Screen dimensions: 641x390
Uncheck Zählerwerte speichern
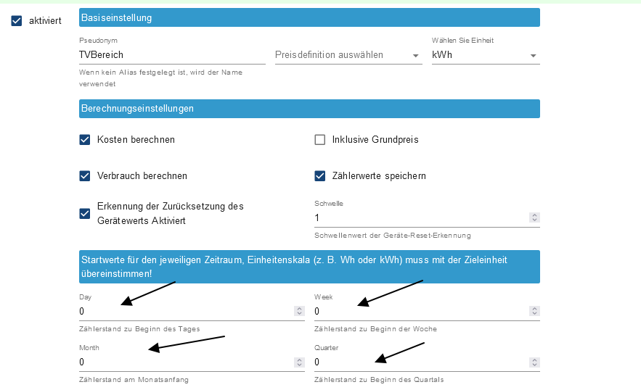[x=319, y=176]
